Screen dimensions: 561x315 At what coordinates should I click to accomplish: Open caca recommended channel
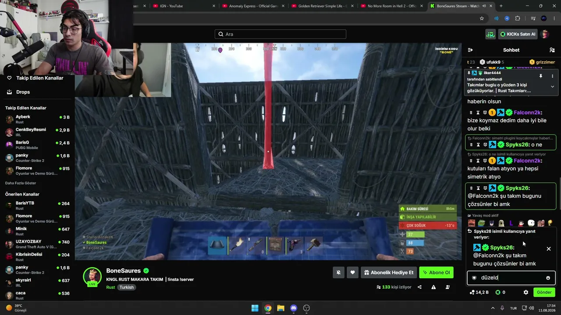[x=37, y=295]
